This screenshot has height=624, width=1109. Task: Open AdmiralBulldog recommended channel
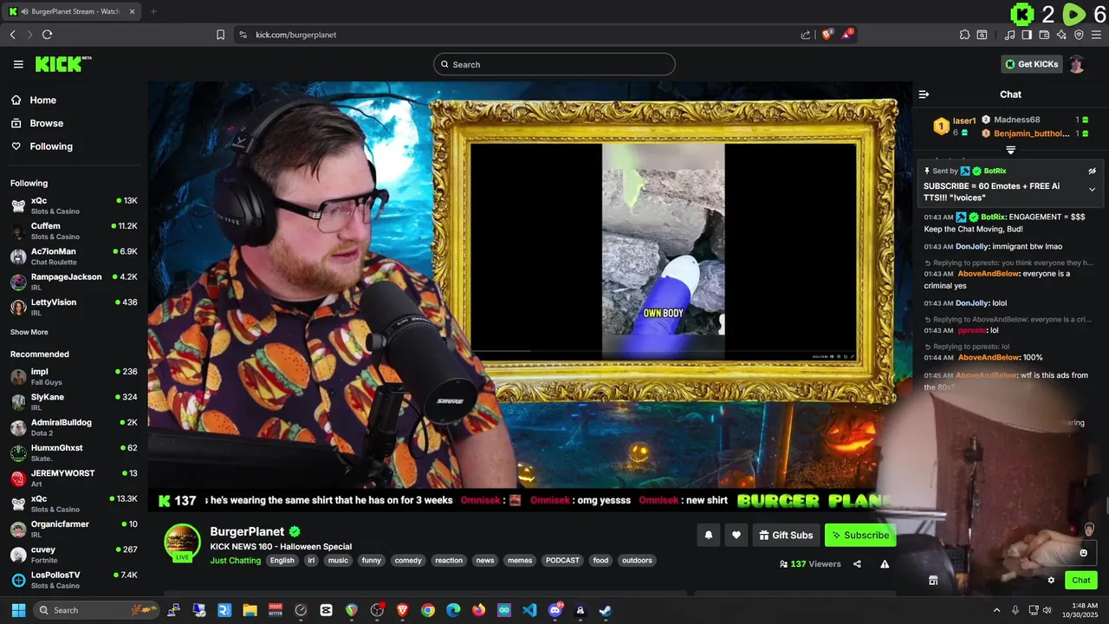74,427
